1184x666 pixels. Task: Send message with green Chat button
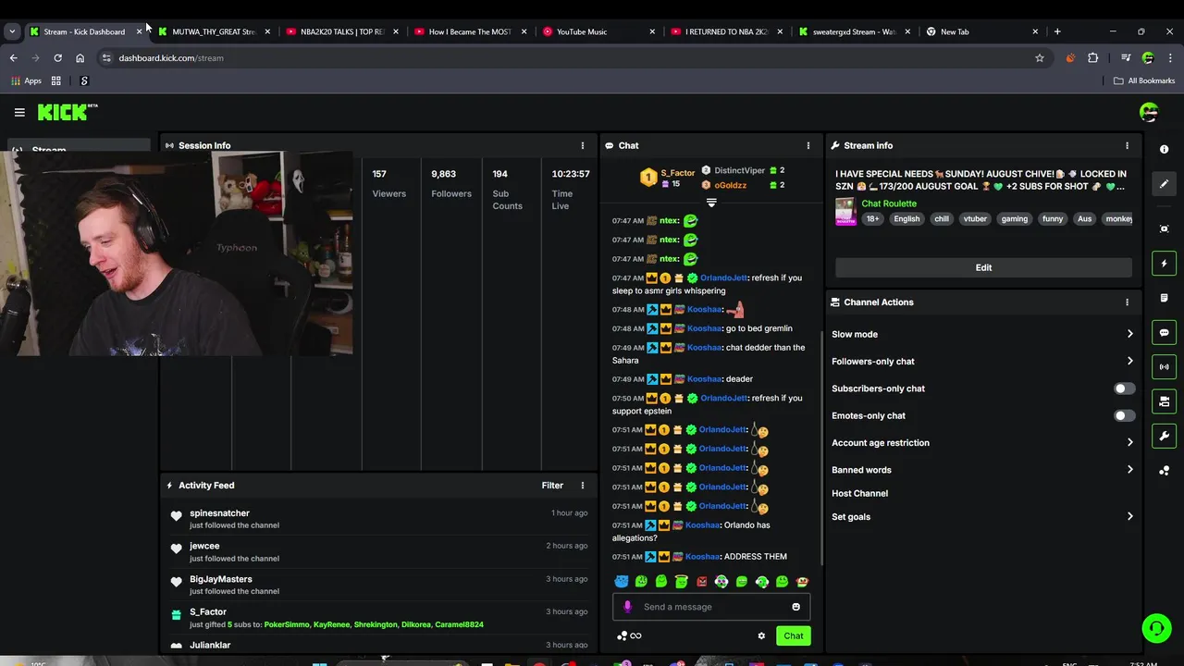click(794, 635)
